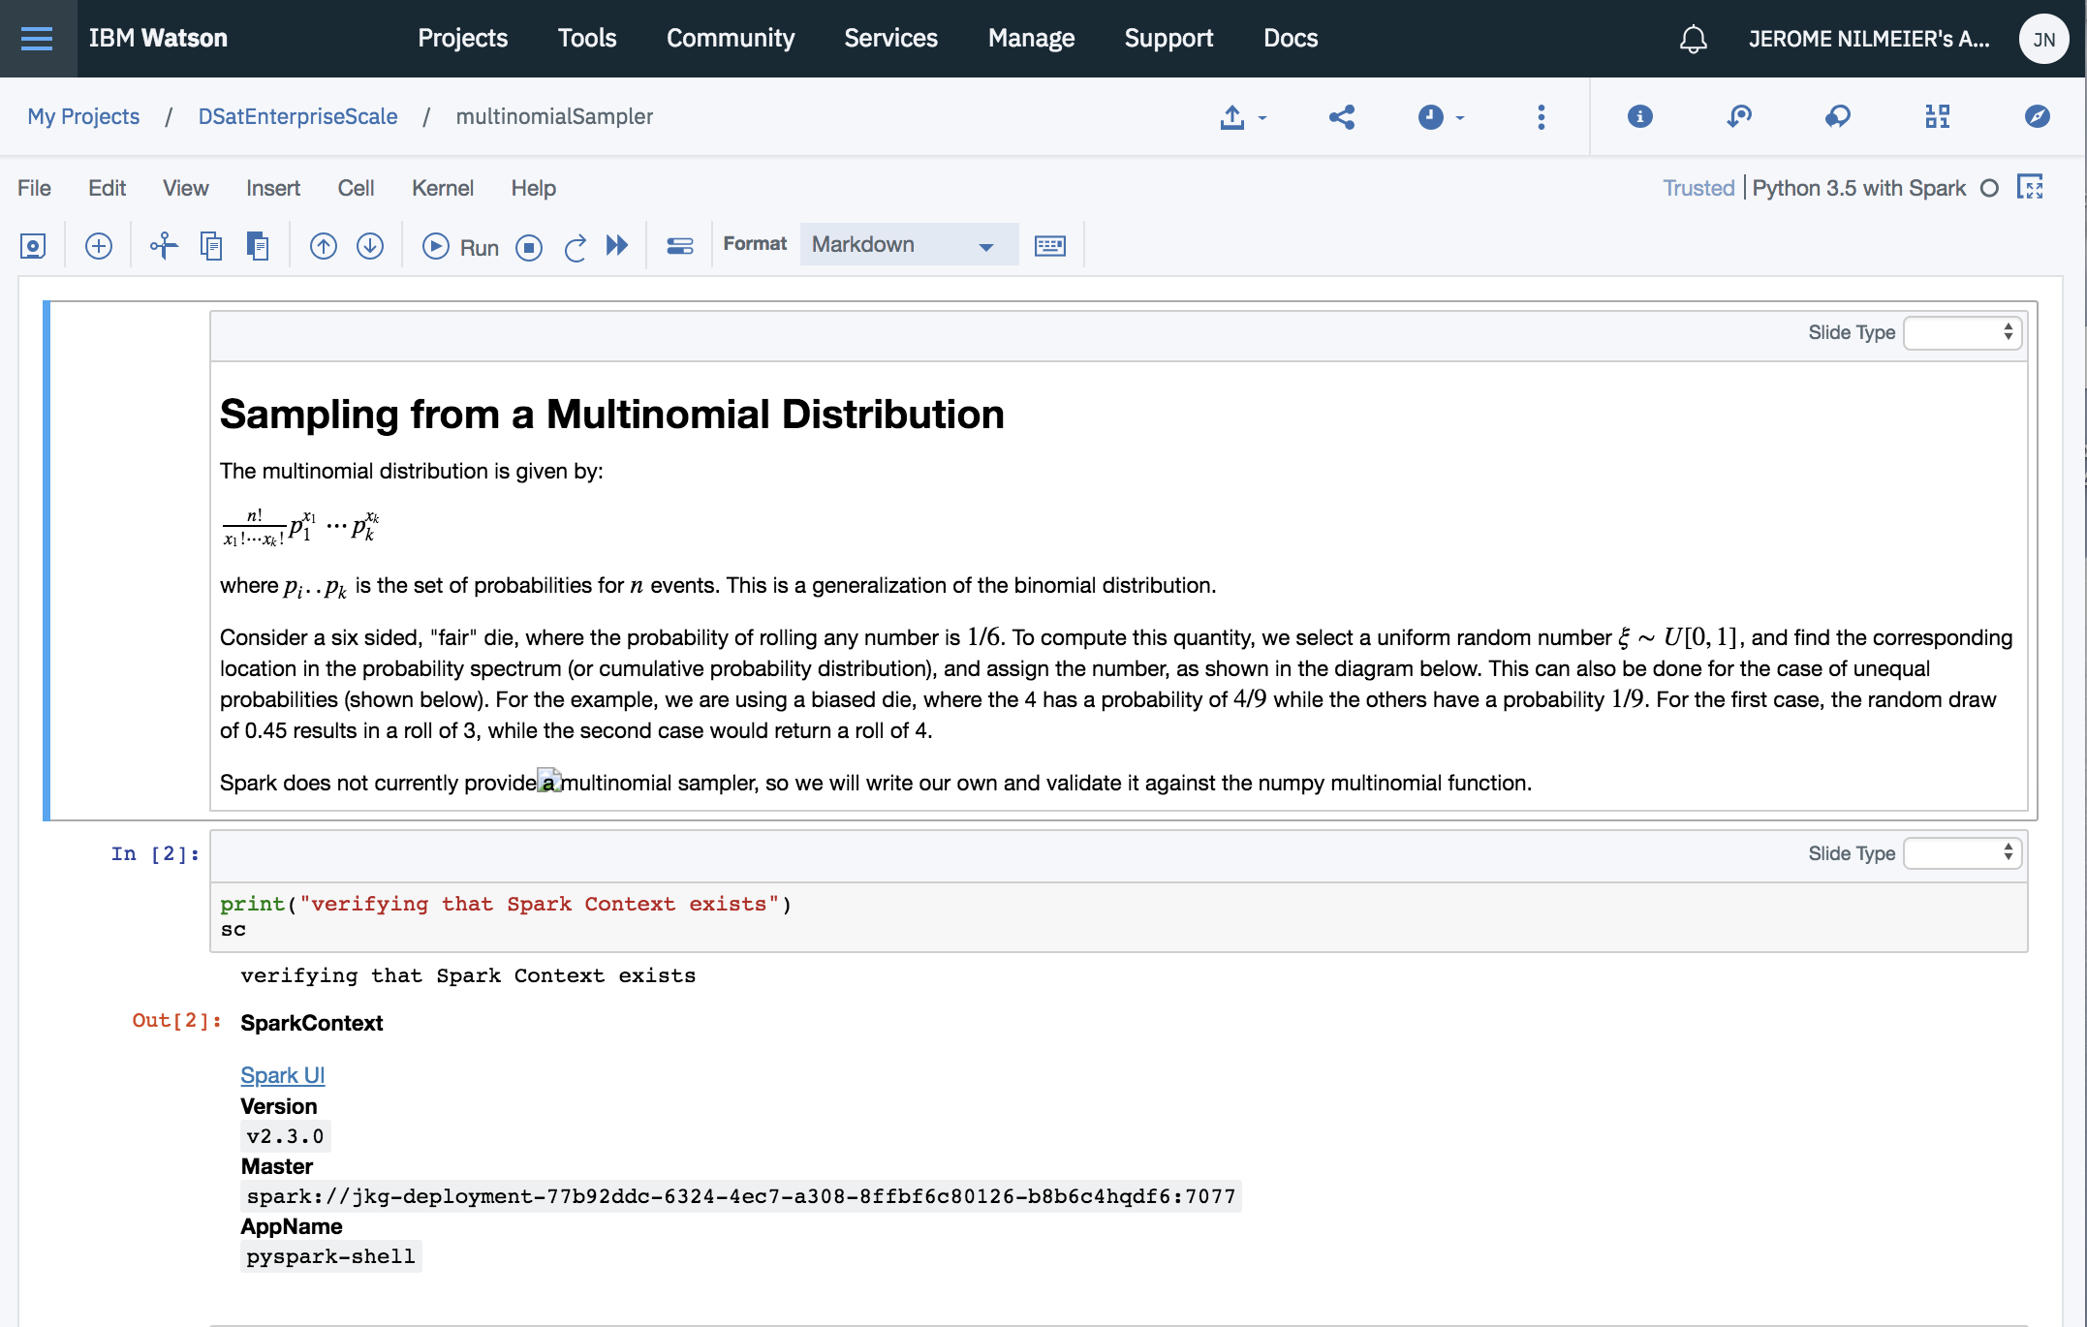This screenshot has width=2087, height=1327.
Task: Open the notifications bell
Action: tap(1693, 39)
